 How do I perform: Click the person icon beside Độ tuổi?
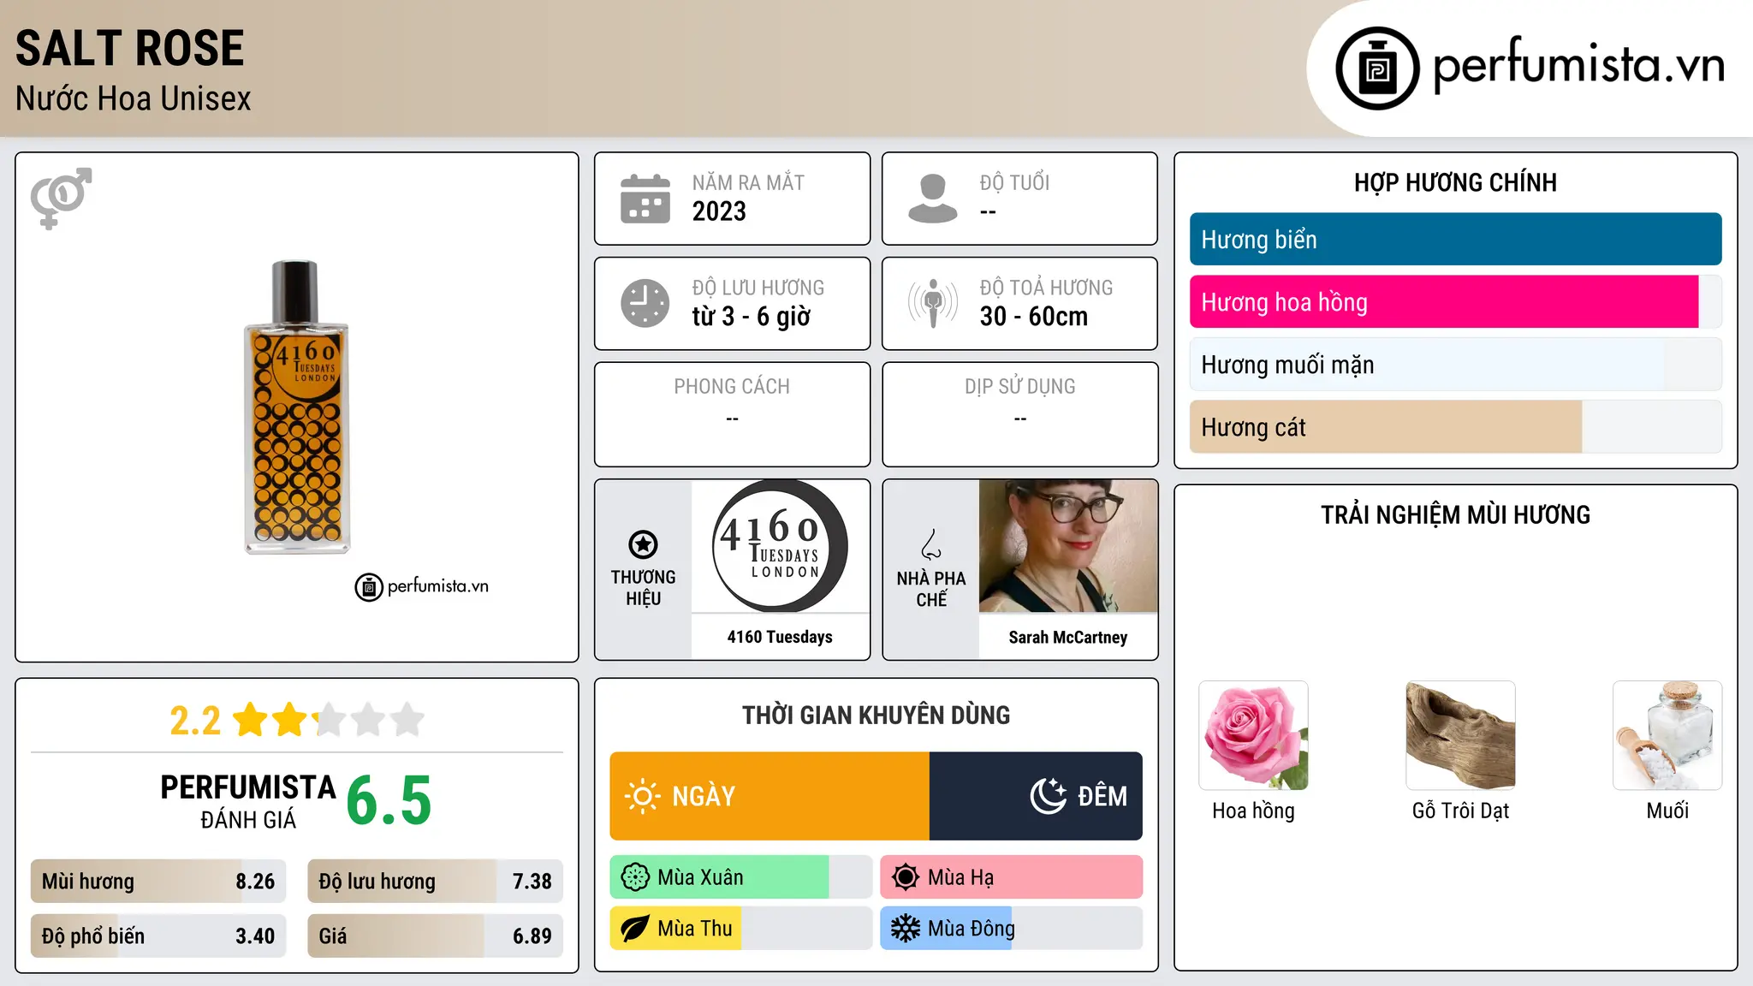point(933,199)
